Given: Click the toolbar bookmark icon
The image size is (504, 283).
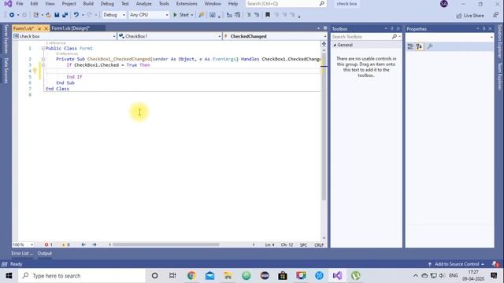Looking at the screenshot, I should (268, 15).
